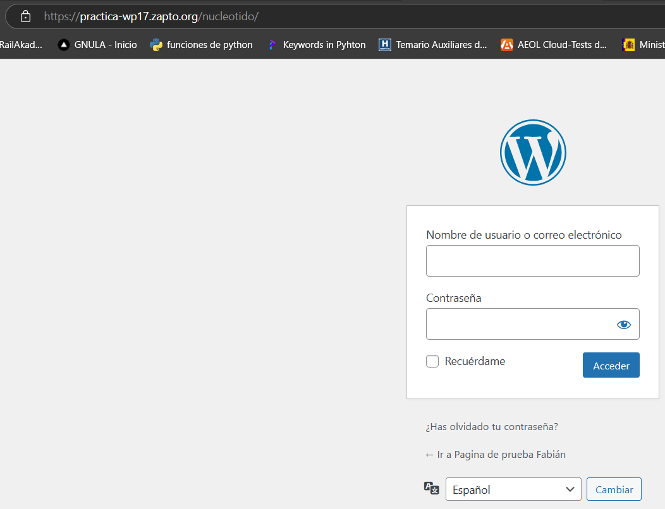
Task: Open the GNULA - Inicio bookmark
Action: click(97, 45)
